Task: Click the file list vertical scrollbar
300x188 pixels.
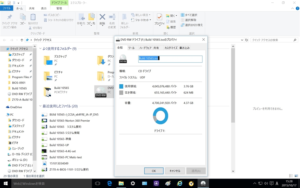Action: pyautogui.click(x=233, y=85)
